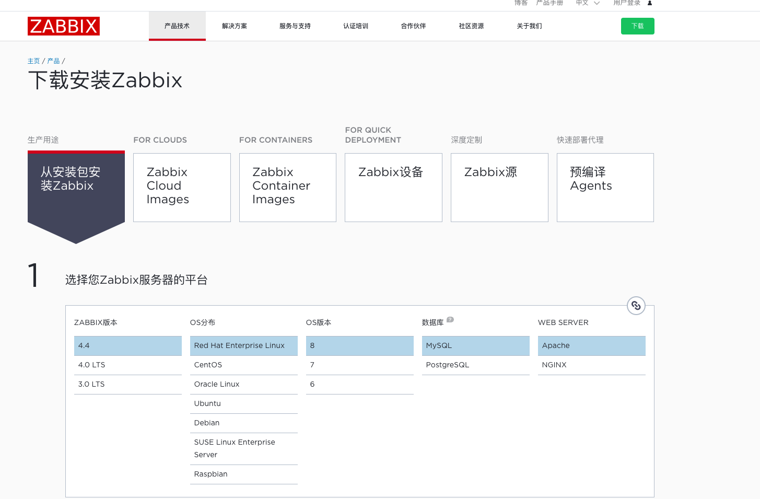Choose Debian as OS distribution
Image resolution: width=760 pixels, height=499 pixels.
(243, 423)
